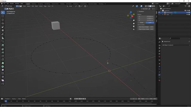
Task: Switch perspective/orthographic grid icon
Action: [x=134, y=29]
